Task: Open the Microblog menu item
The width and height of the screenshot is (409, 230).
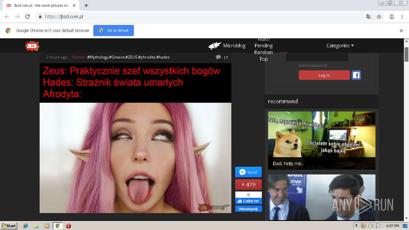Action: click(234, 46)
